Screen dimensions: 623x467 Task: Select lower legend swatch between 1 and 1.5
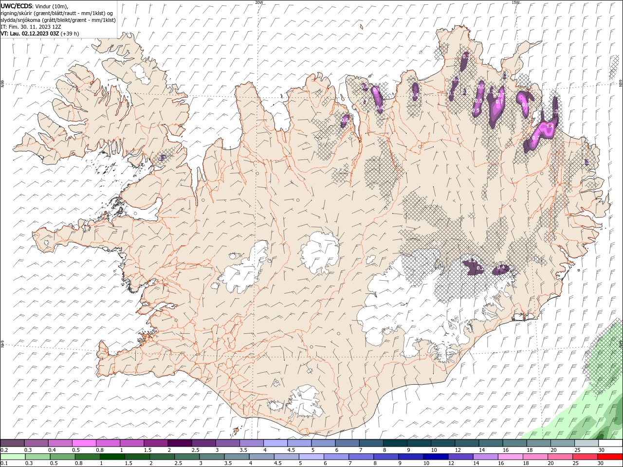coord(112,456)
